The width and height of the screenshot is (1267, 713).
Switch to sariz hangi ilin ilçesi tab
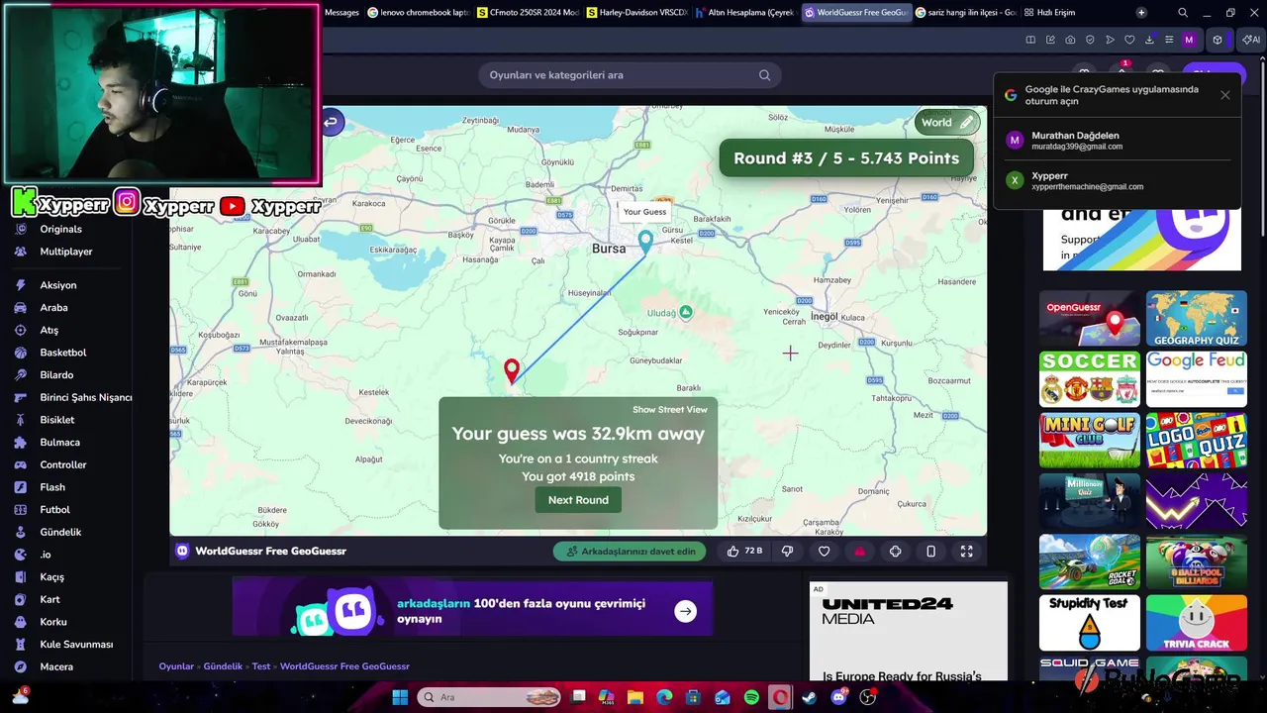click(x=966, y=13)
